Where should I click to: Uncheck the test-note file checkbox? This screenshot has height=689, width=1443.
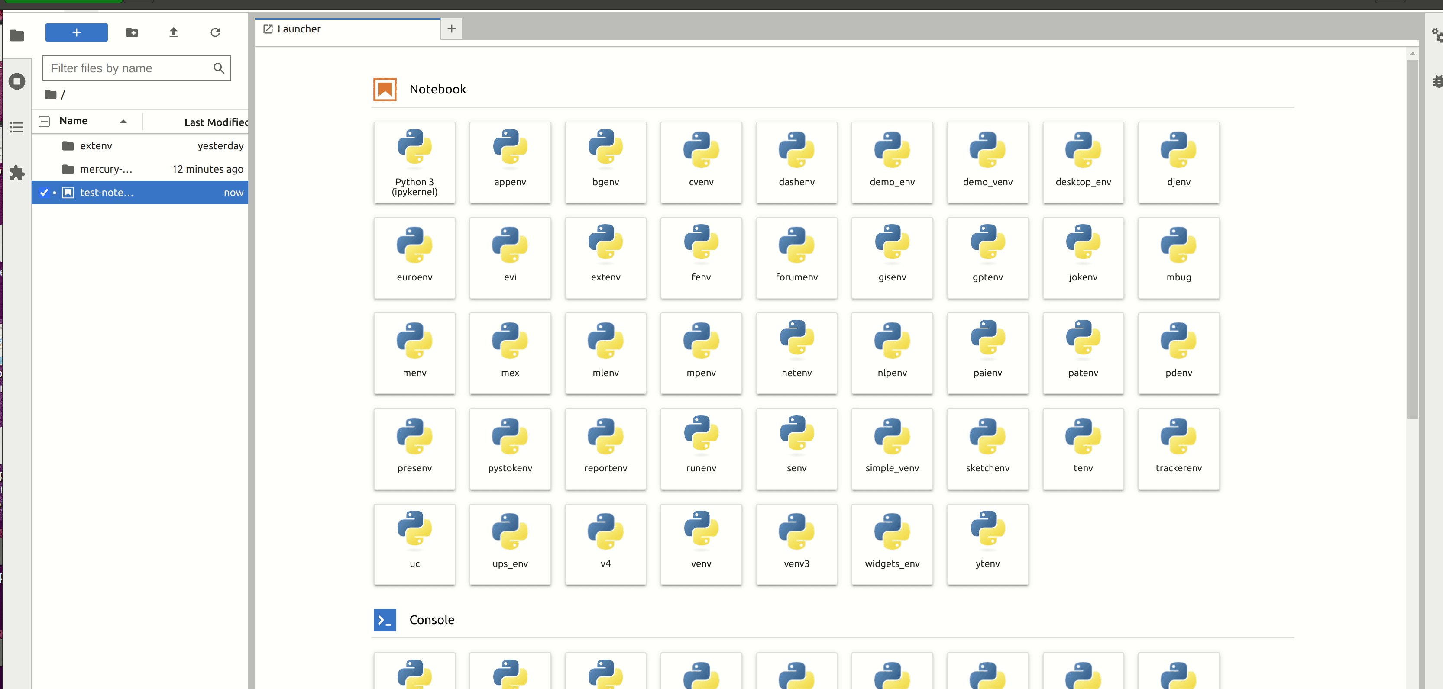tap(44, 193)
